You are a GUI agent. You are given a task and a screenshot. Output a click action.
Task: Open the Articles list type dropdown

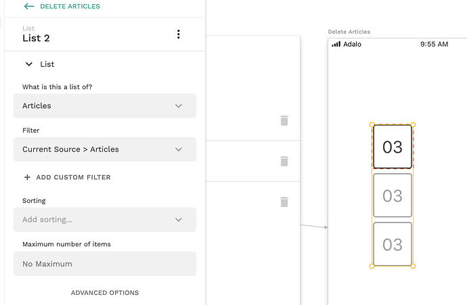pos(105,106)
